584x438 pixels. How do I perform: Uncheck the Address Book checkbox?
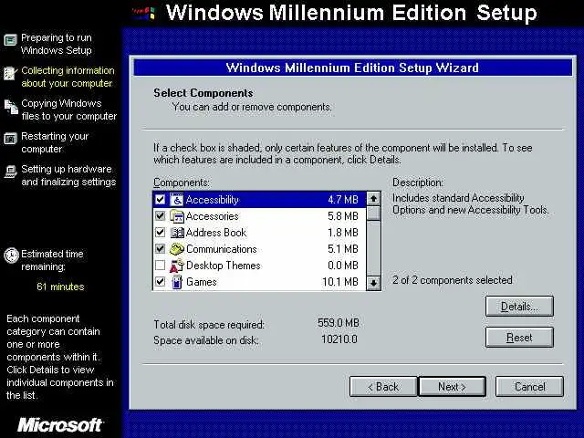[161, 233]
